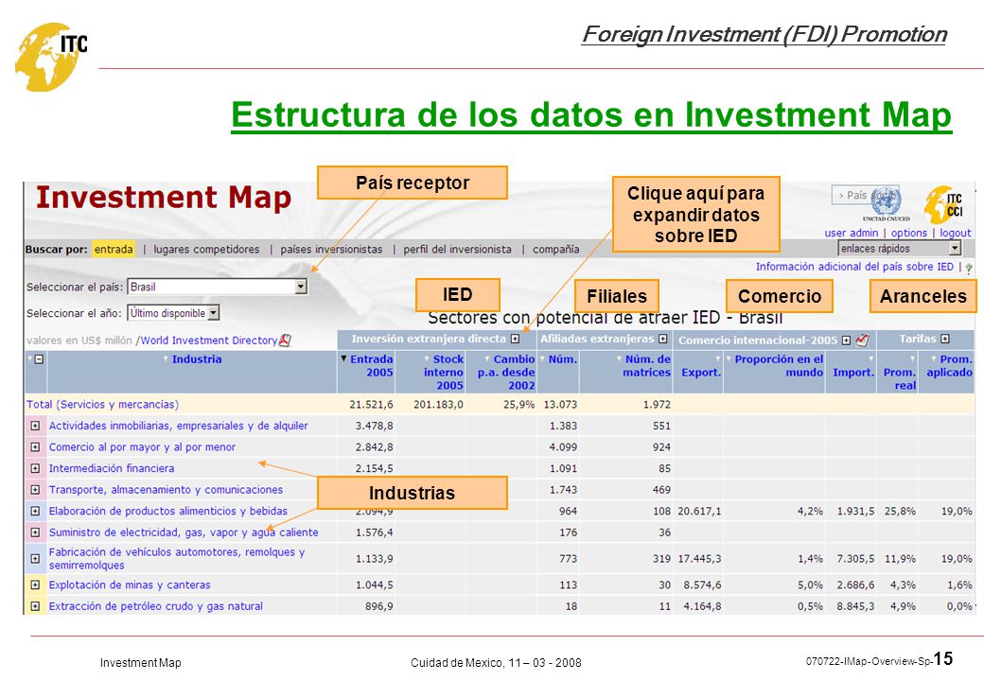Expand Inversión extranjera directa columns
Viewport: 984px width, 681px height.
(516, 339)
